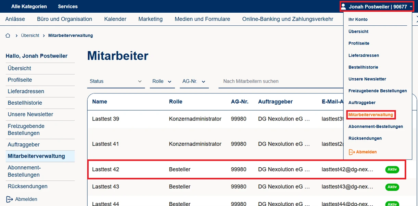Viewport: 418px width, 206px height.
Task: Click the Name column header
Action: pos(100,102)
